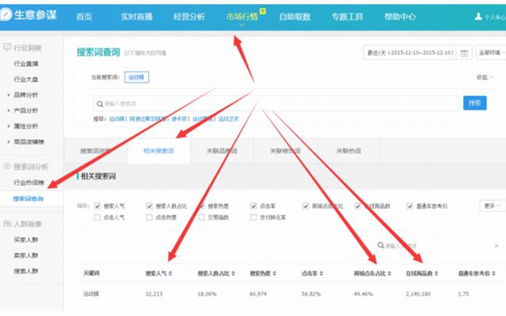Click the 2,140,180 value in the 运动裤 row
Viewport: 506px width, 316px height.
coord(418,294)
